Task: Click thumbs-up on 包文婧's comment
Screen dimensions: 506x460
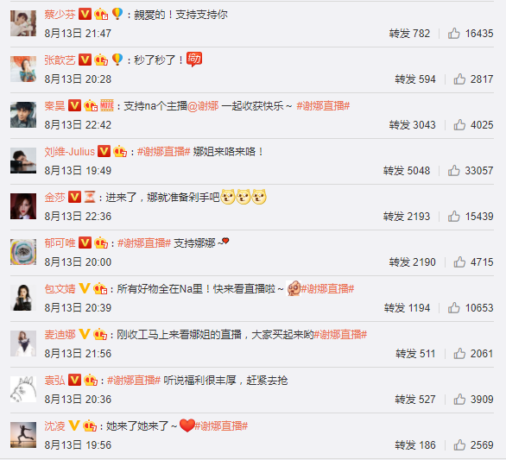Action: [x=453, y=308]
